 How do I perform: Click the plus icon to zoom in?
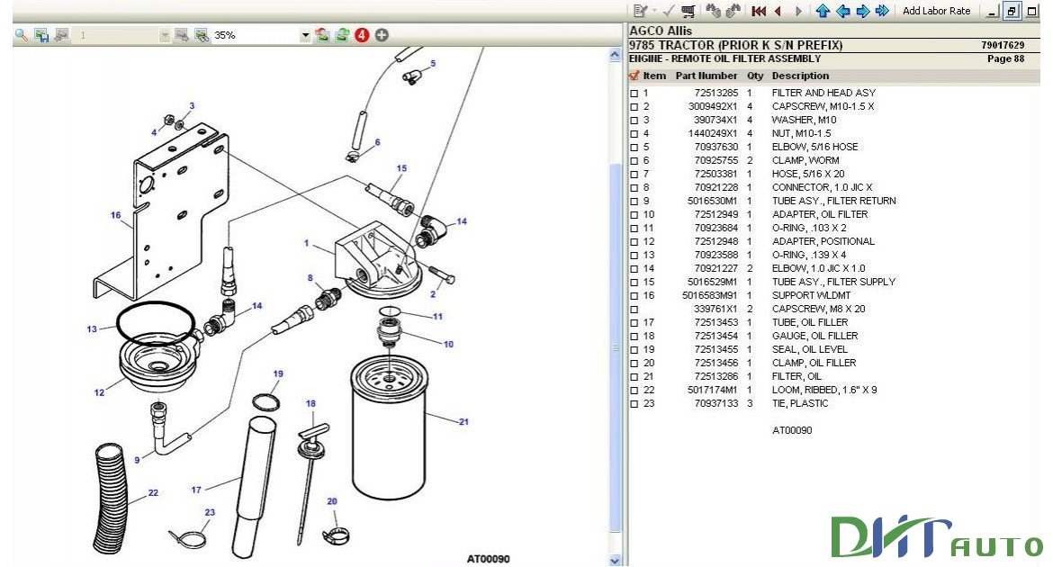381,36
